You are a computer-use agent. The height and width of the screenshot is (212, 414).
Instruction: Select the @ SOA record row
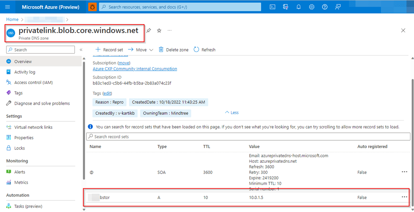pyautogui.click(x=248, y=172)
